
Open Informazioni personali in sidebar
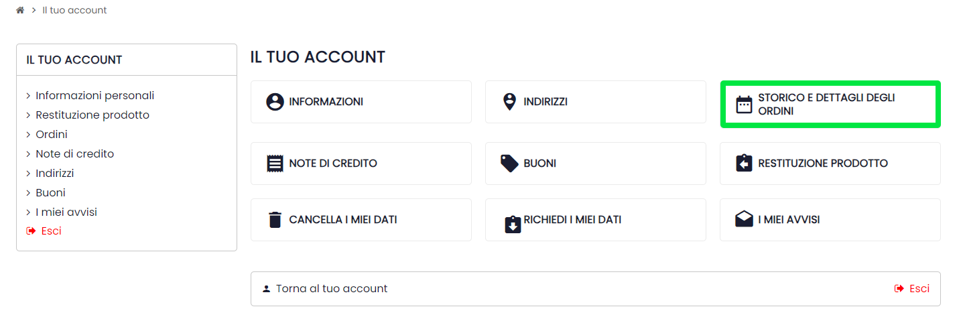[x=94, y=96]
